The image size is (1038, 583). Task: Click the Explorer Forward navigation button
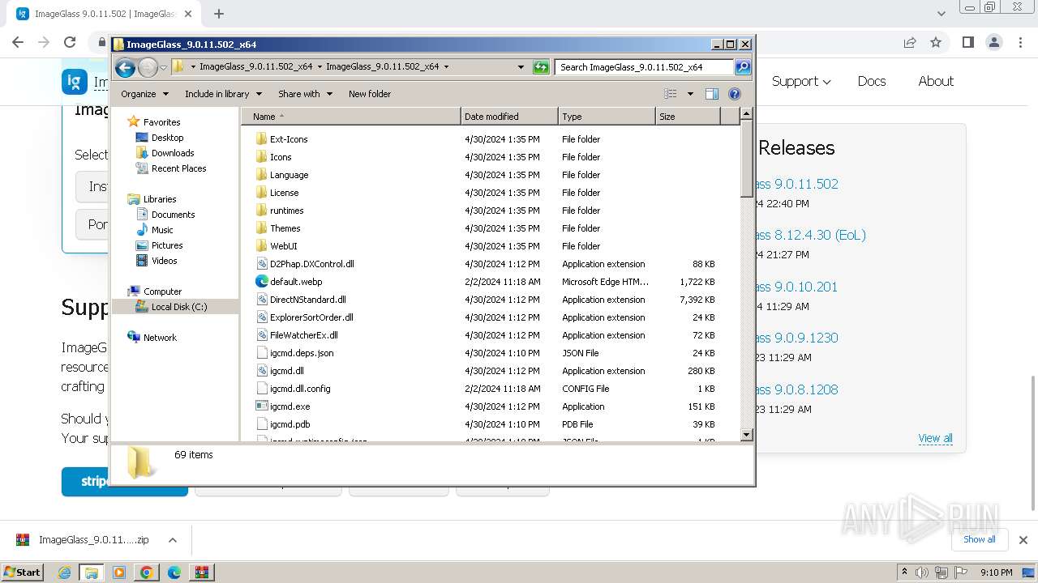(148, 67)
